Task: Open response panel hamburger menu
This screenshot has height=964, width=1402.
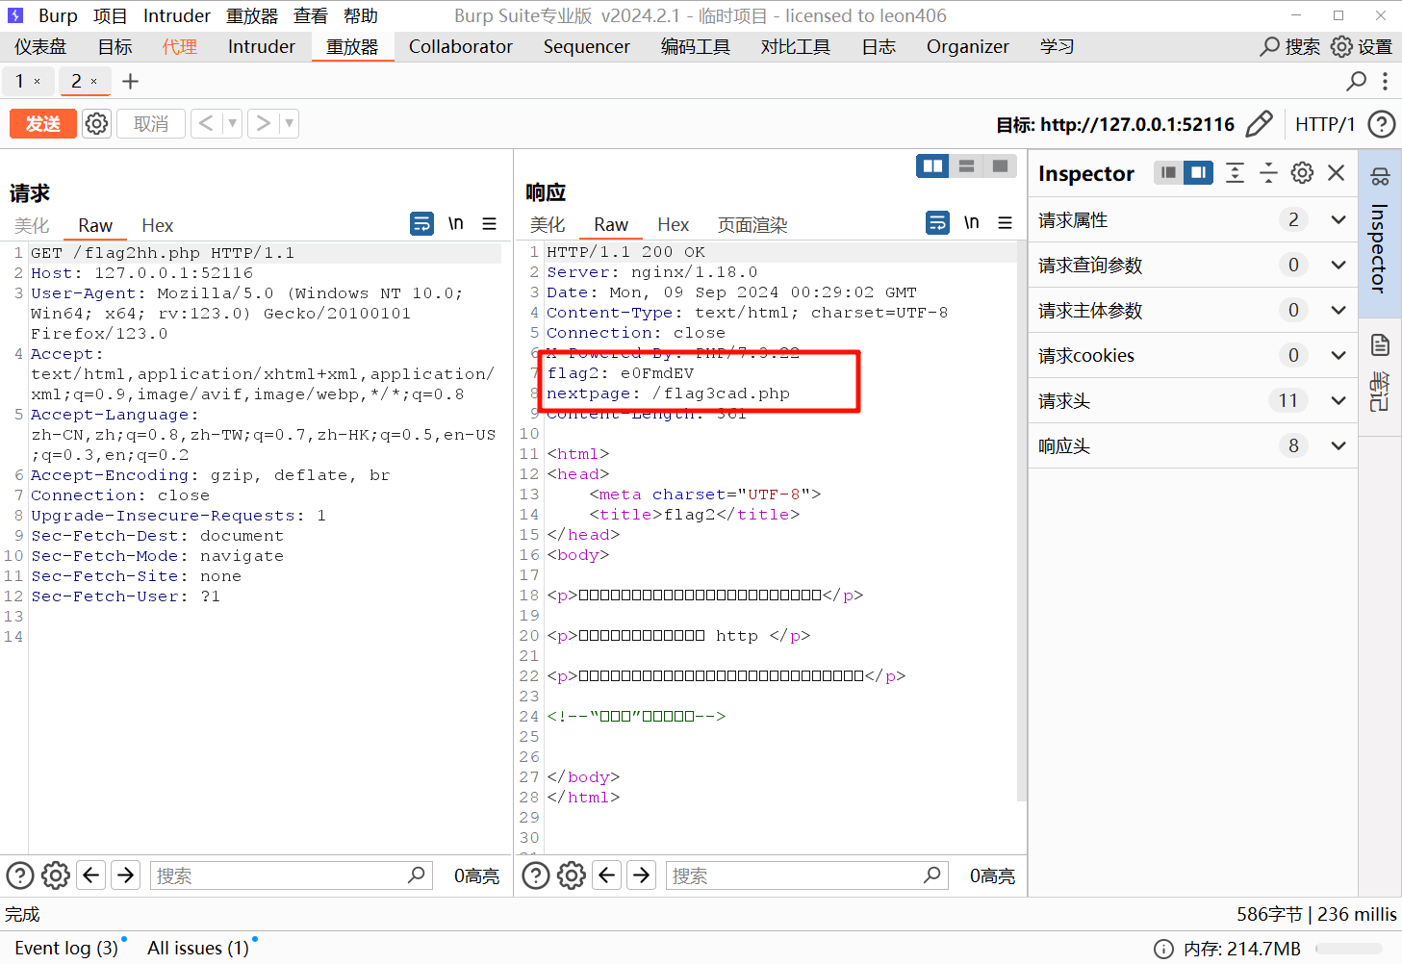Action: pyautogui.click(x=1006, y=223)
